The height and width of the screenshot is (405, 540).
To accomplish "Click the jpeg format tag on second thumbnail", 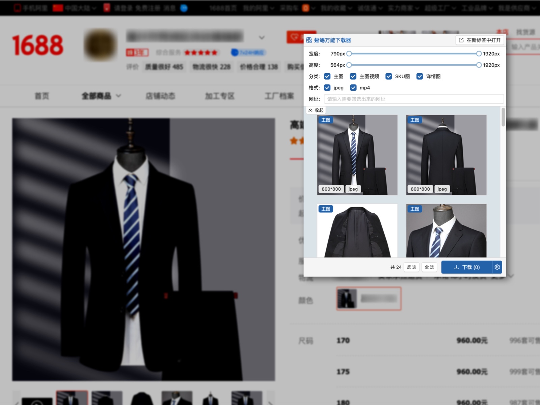I will (x=442, y=189).
